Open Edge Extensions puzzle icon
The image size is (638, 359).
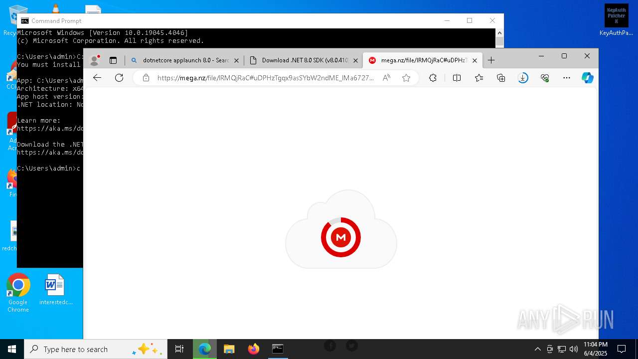point(433,78)
